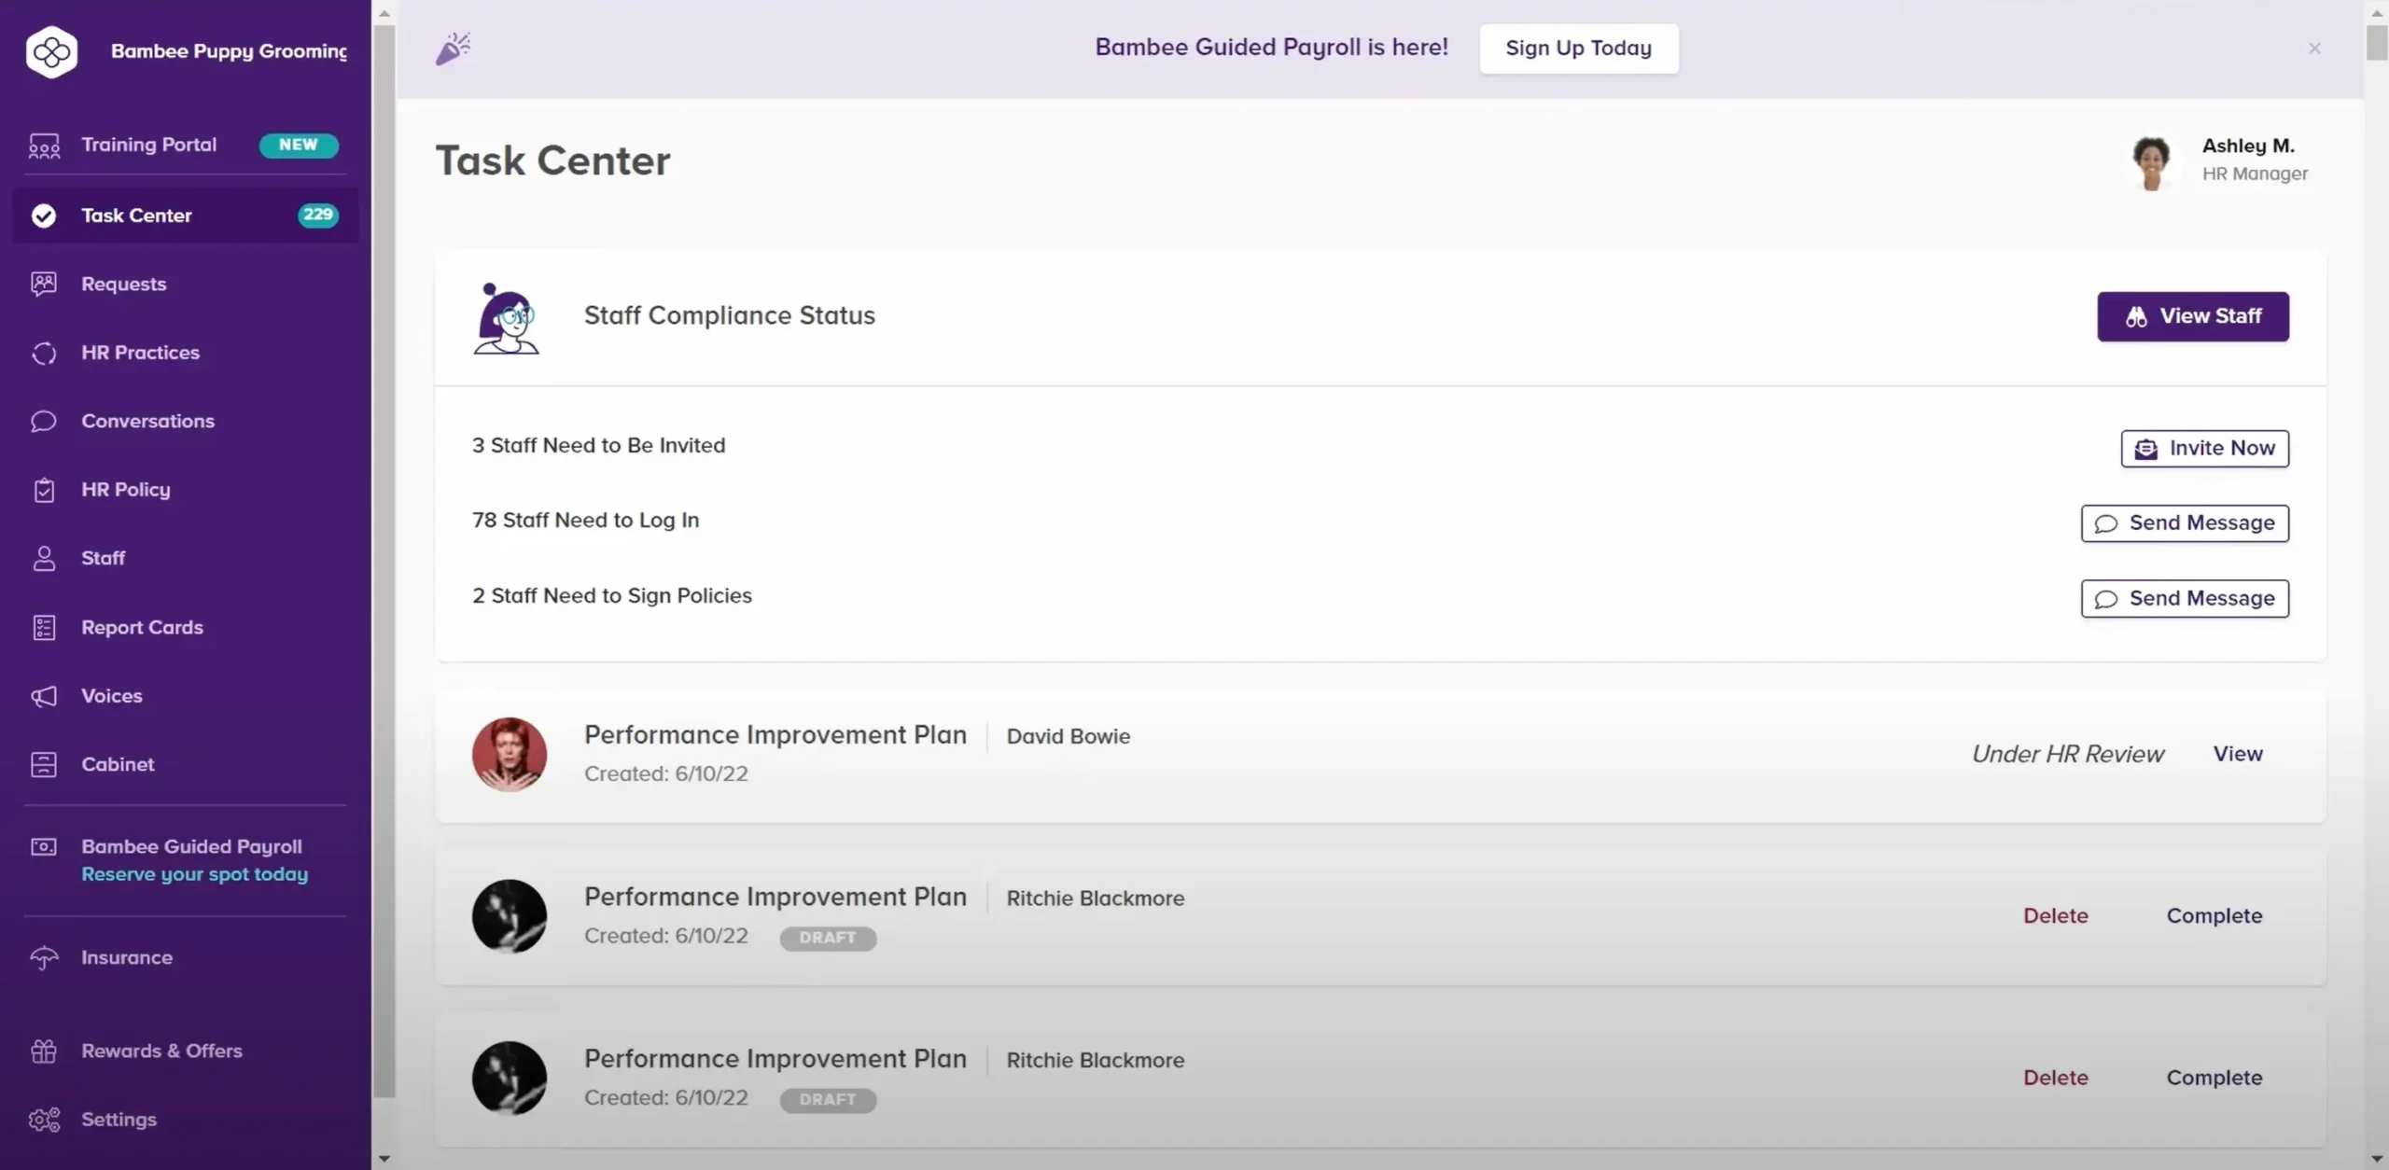Viewport: 2389px width, 1170px height.
Task: Open the Report Cards icon
Action: pos(43,626)
